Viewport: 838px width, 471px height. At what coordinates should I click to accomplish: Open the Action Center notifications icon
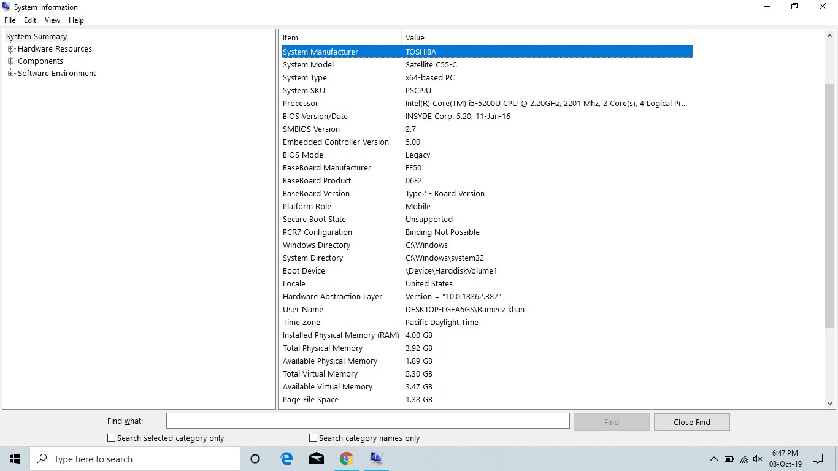pyautogui.click(x=818, y=459)
